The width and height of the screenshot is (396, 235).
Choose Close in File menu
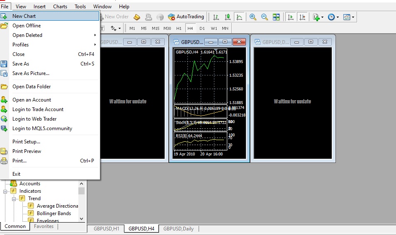pos(49,54)
